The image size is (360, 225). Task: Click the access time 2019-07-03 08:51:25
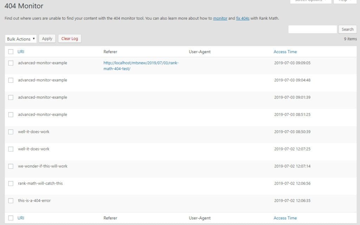pyautogui.click(x=292, y=115)
